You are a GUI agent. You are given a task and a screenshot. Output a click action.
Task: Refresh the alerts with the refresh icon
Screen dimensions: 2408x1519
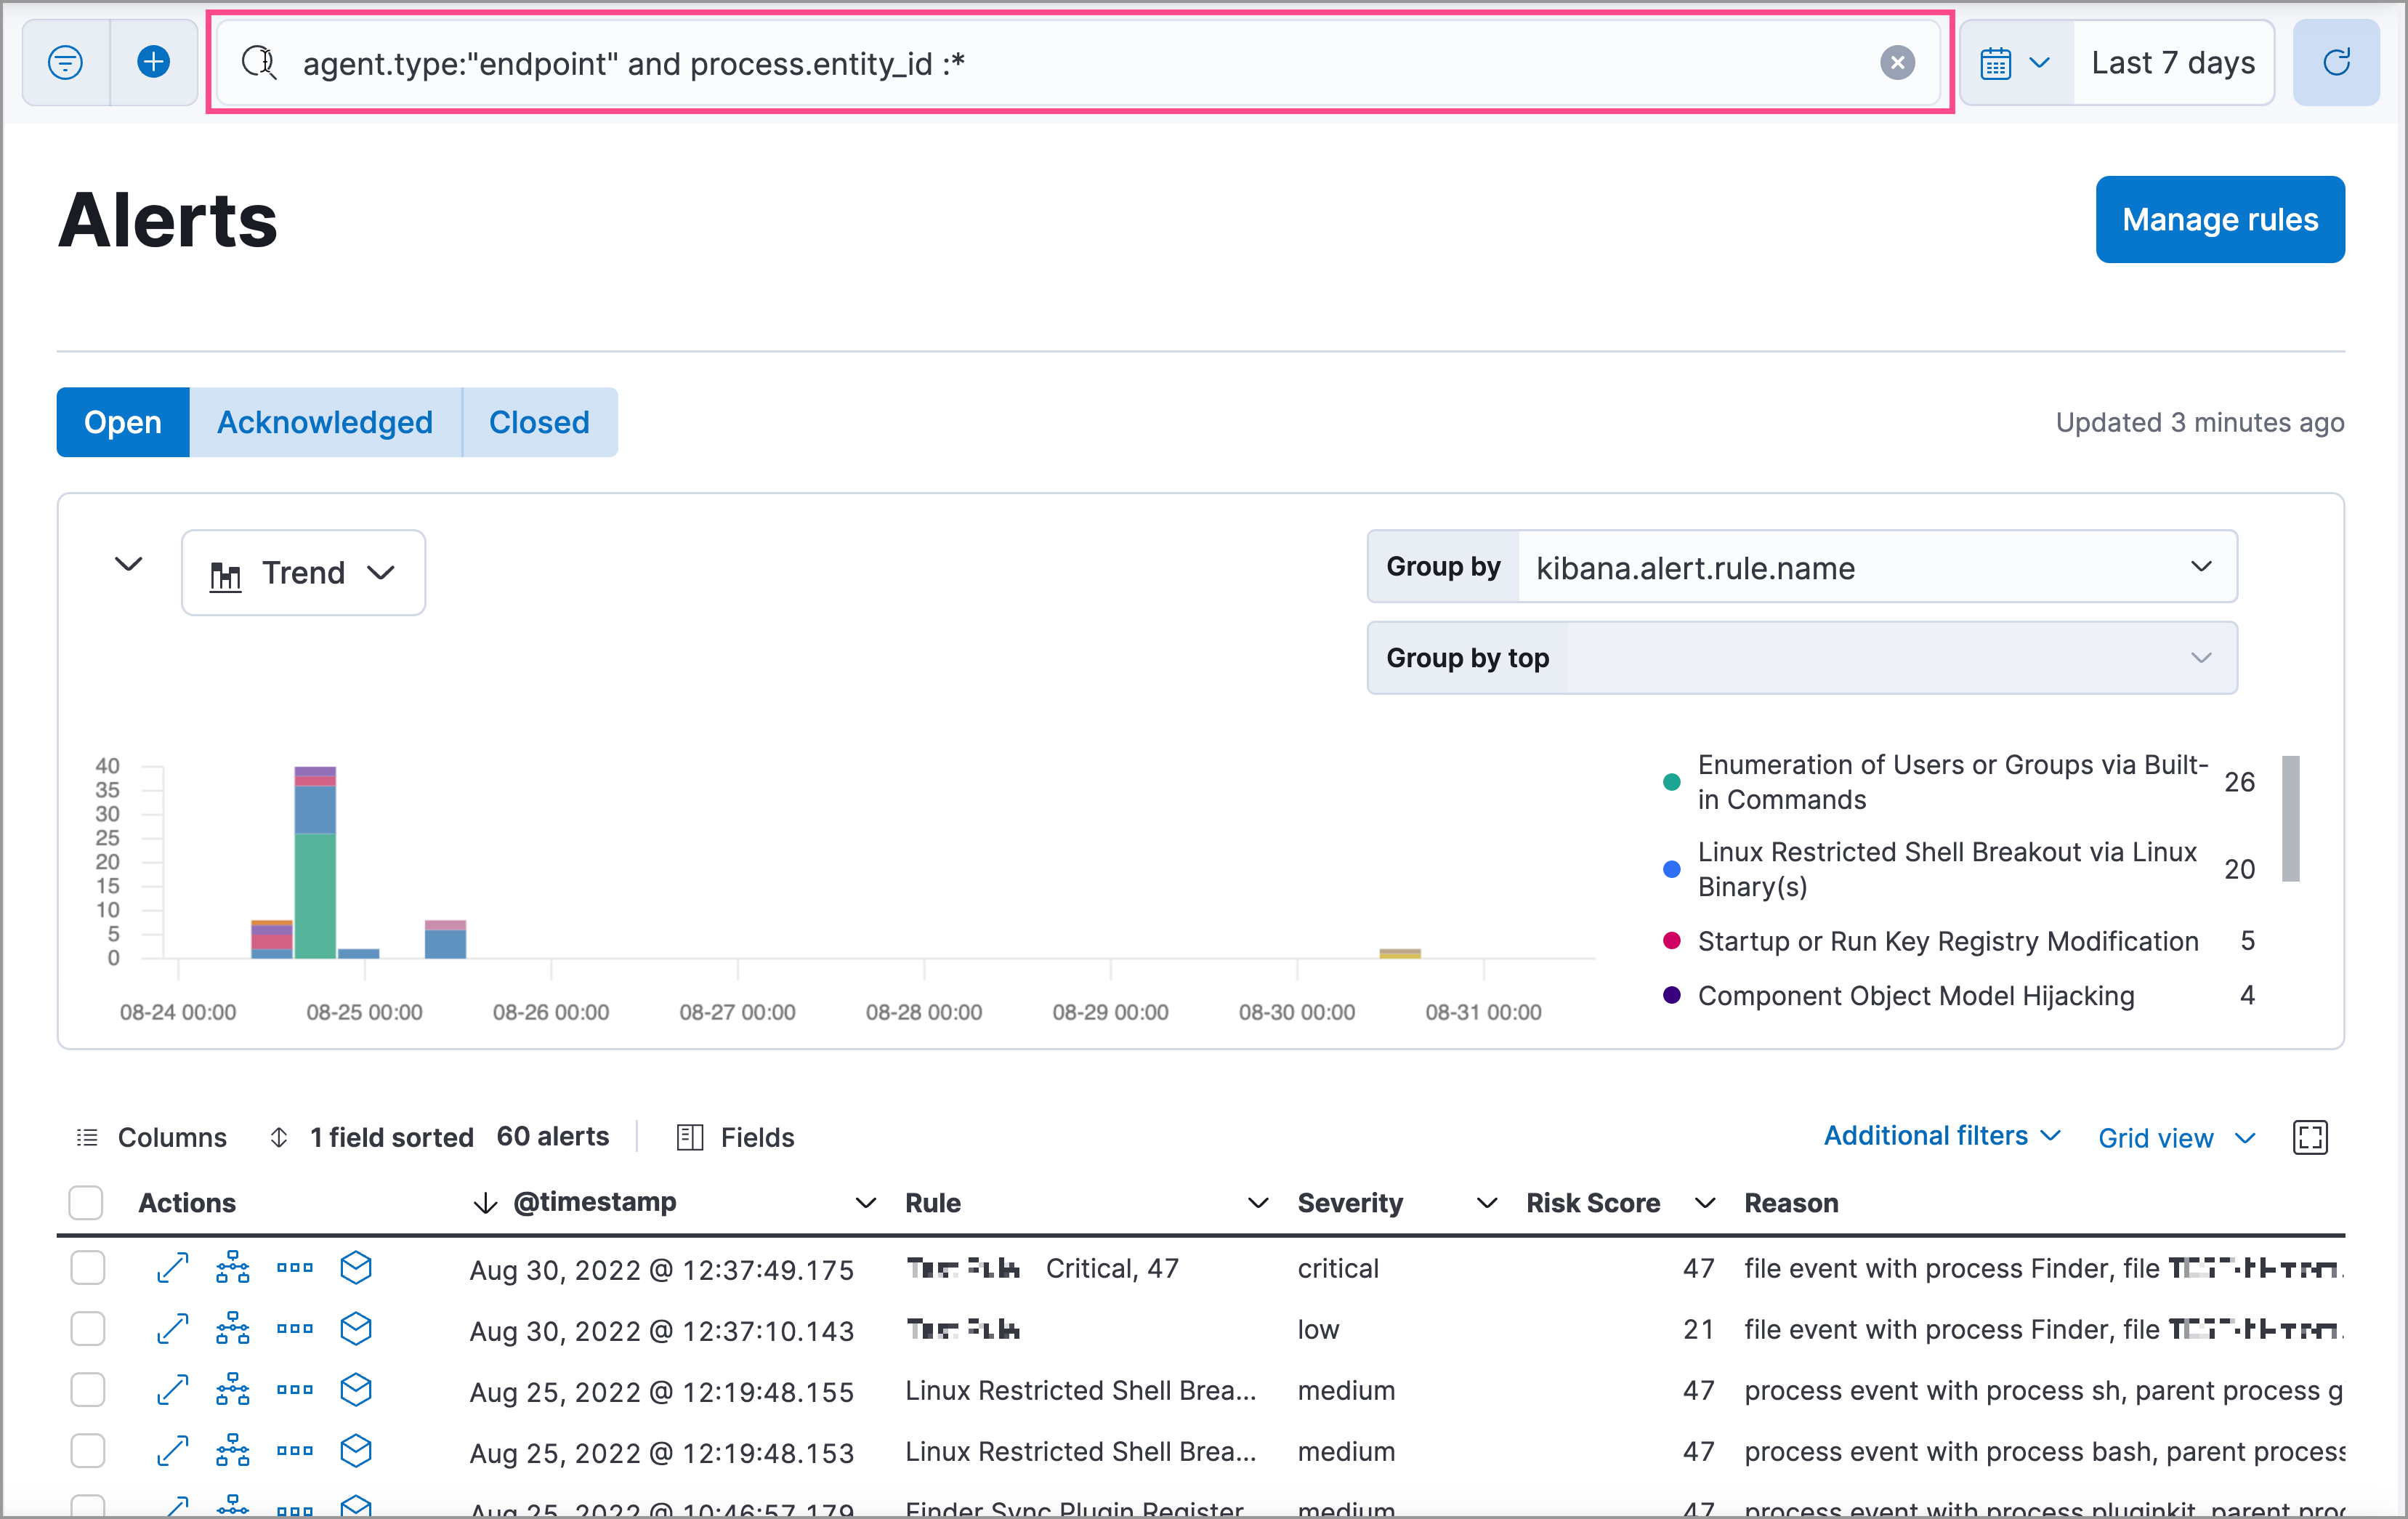[x=2337, y=62]
